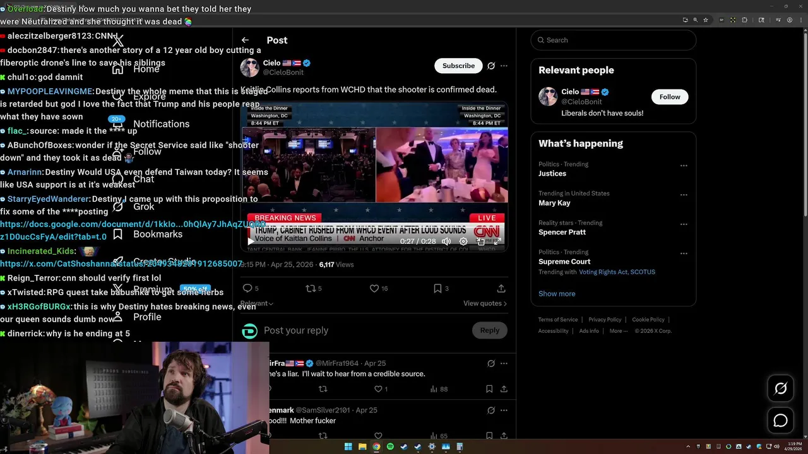The image size is (808, 454).
Task: Click Show more under What's happening
Action: [557, 294]
